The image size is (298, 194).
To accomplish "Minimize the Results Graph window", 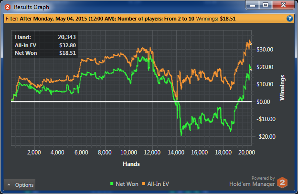I will point(253,5).
